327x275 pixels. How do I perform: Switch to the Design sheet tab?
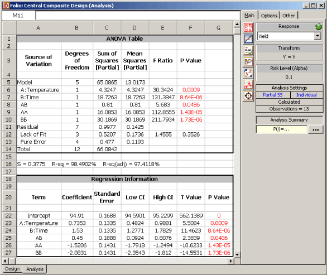12,269
